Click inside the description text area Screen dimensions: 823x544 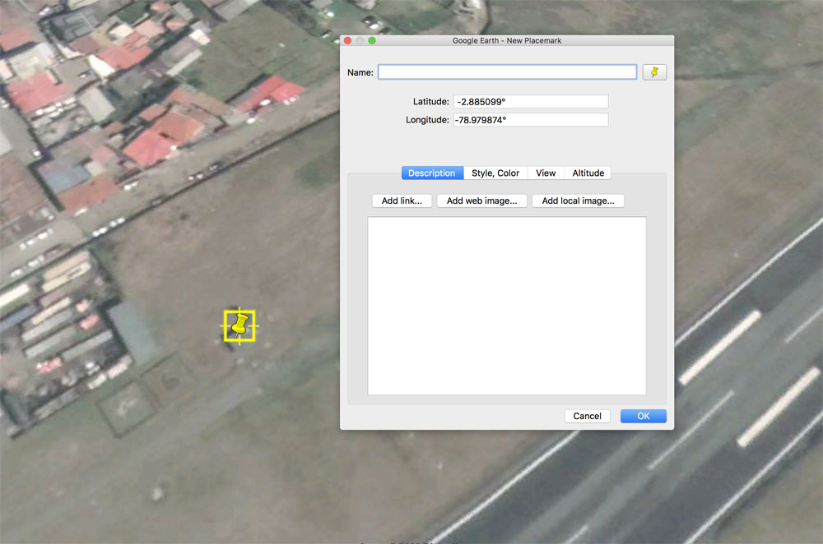[x=506, y=306]
